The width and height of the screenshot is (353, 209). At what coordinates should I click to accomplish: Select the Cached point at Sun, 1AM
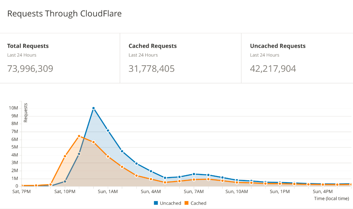pos(108,157)
